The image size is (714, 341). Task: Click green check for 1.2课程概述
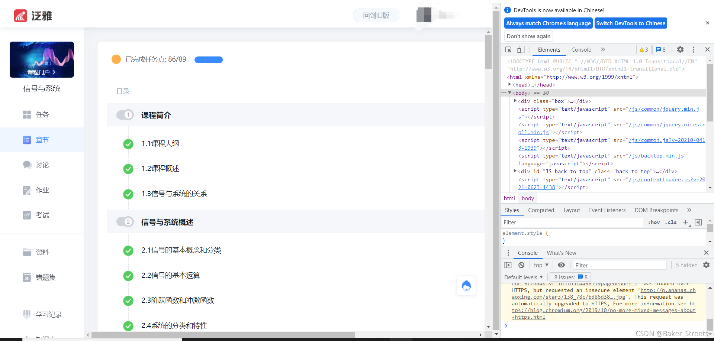128,169
